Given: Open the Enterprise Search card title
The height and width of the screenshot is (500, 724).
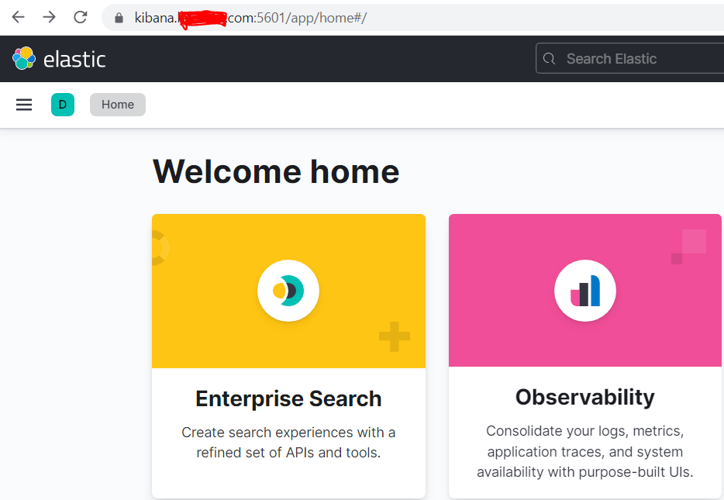Looking at the screenshot, I should pyautogui.click(x=288, y=398).
